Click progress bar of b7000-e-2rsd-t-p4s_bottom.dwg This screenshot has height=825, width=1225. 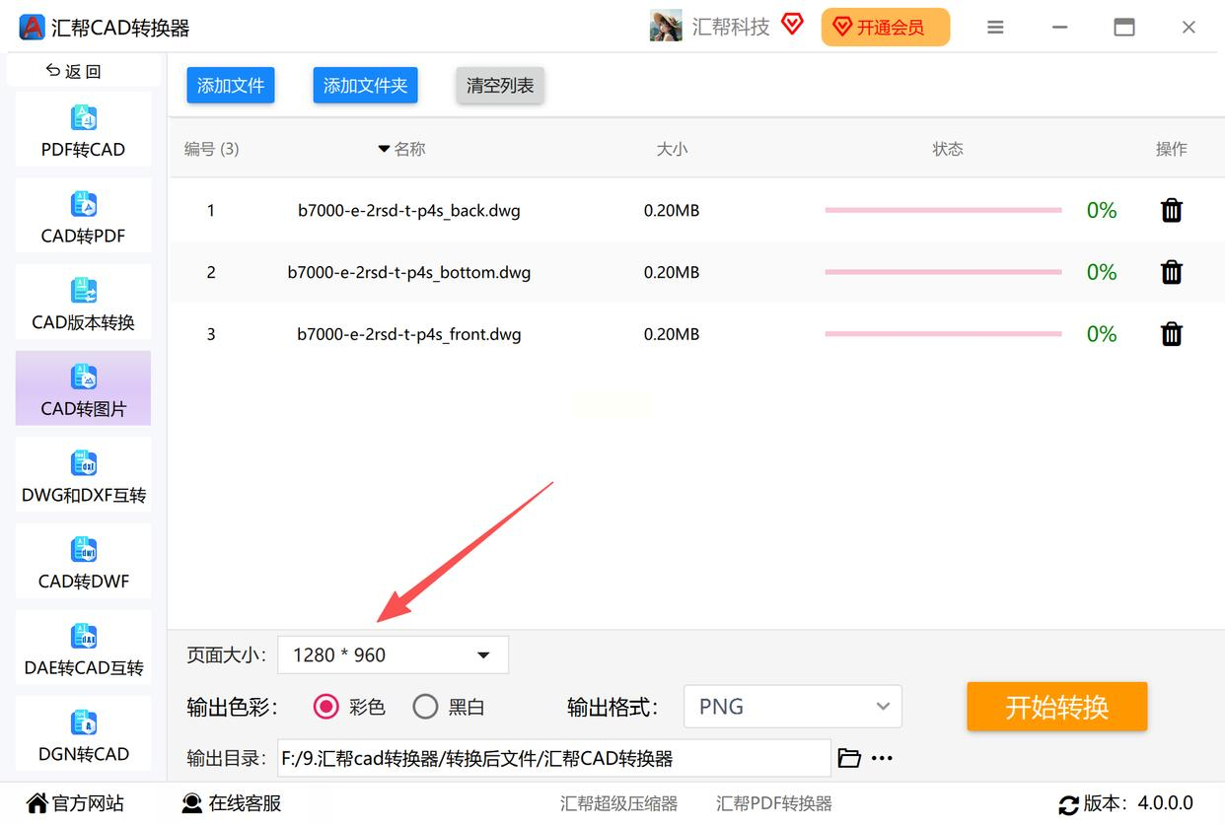click(x=943, y=272)
